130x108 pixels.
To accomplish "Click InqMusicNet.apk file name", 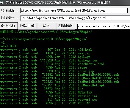I will coord(91,85).
